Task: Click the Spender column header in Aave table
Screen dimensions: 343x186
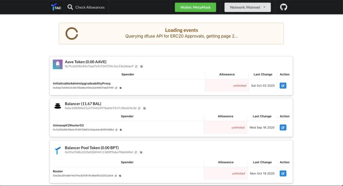Action: (x=128, y=74)
